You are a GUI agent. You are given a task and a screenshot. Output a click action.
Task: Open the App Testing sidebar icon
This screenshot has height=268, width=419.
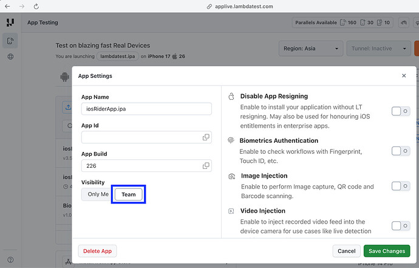pos(10,41)
